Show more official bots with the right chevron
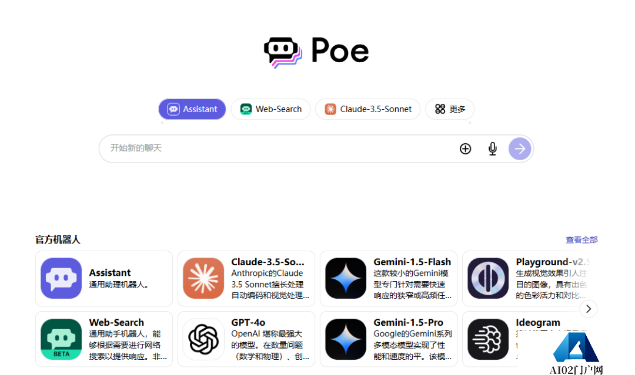The width and height of the screenshot is (635, 375). (x=589, y=309)
